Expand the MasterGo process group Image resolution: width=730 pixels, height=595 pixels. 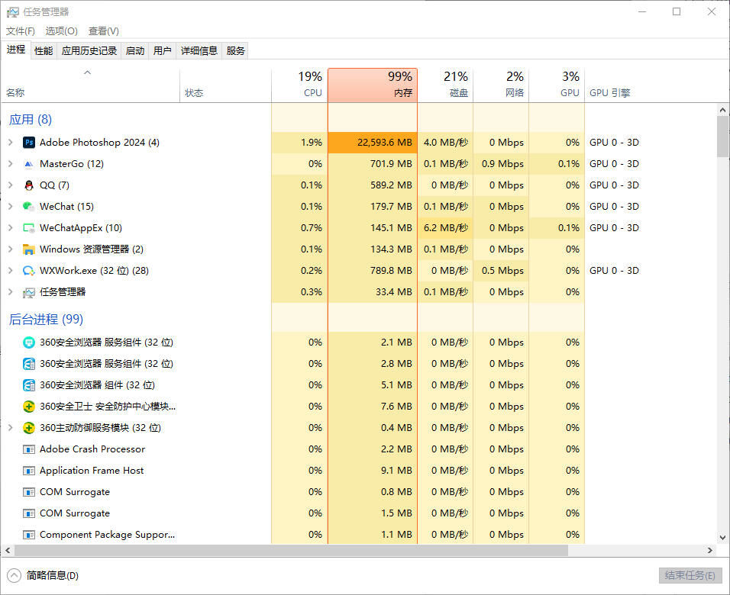coord(10,164)
